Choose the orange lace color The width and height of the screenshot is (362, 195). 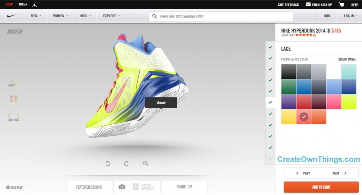coord(319,117)
